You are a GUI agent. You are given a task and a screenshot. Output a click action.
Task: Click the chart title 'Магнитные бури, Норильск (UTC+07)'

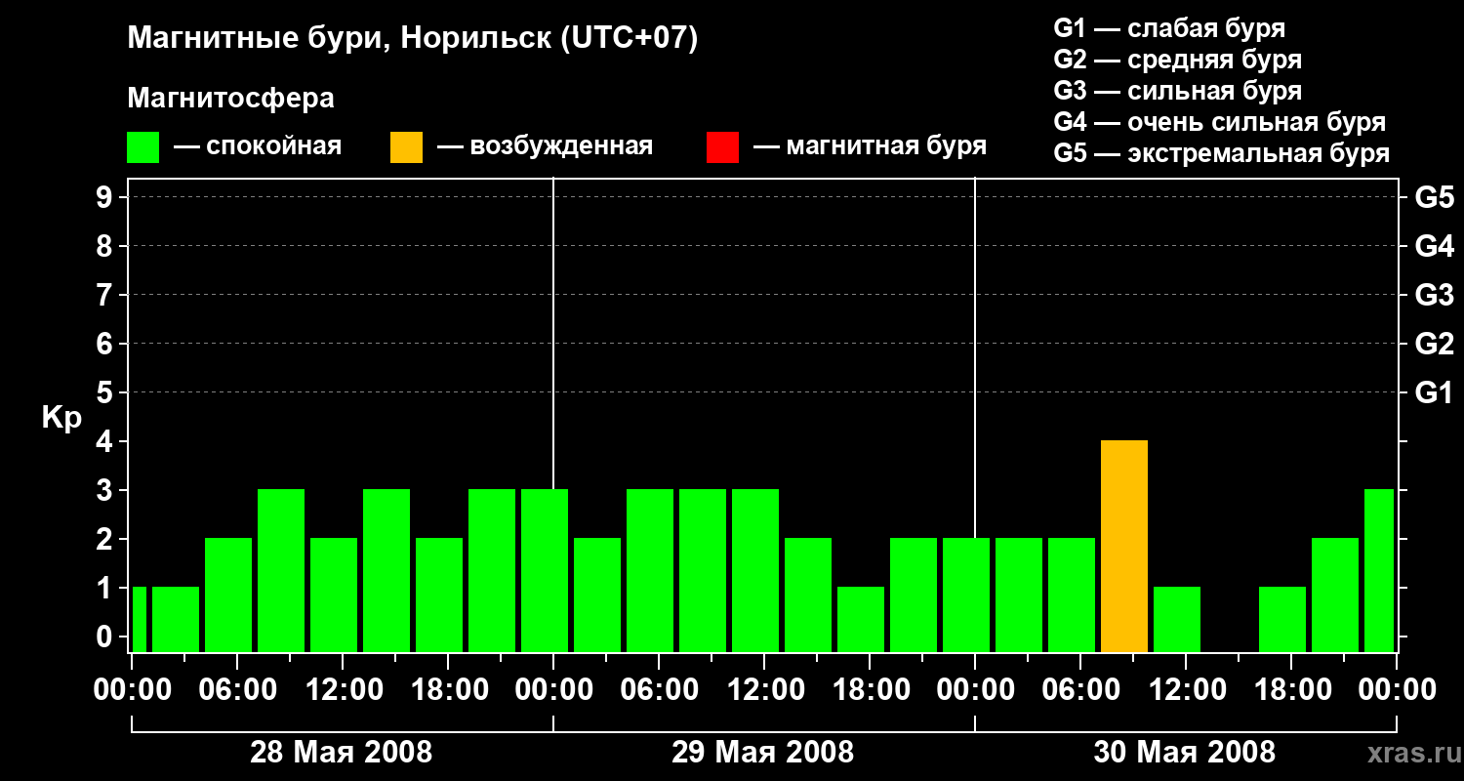(413, 39)
